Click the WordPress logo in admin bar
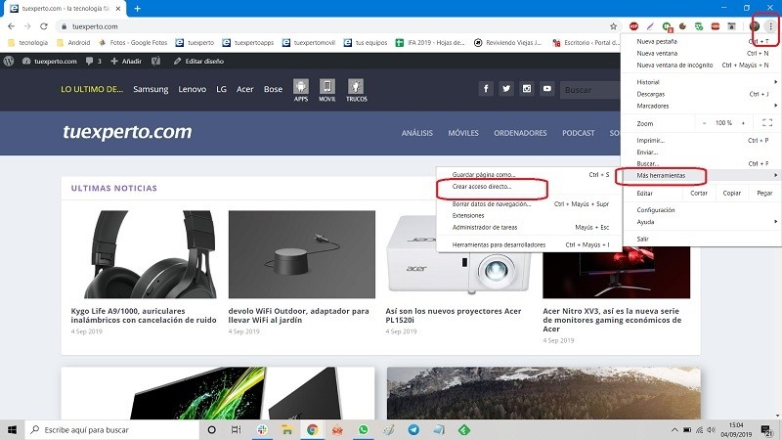782x440 pixels. tap(9, 61)
